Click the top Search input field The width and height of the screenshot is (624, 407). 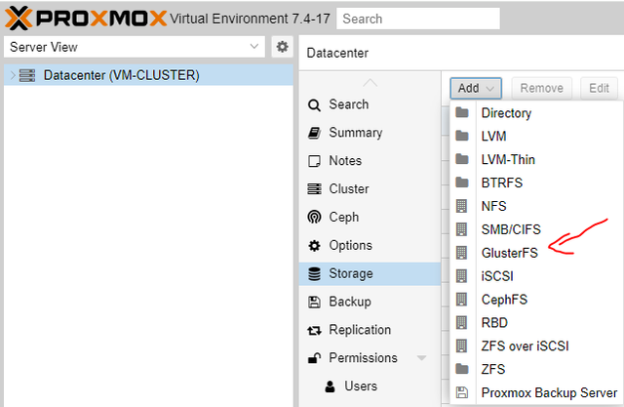pyautogui.click(x=418, y=19)
